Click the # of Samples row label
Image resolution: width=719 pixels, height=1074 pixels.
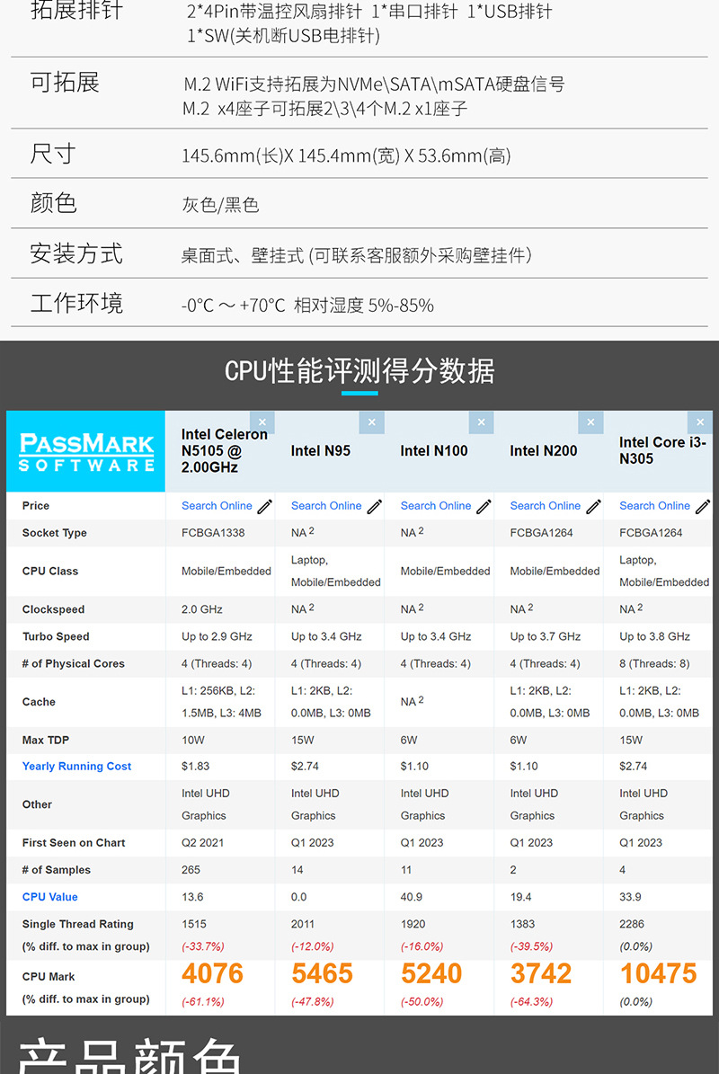pyautogui.click(x=56, y=870)
